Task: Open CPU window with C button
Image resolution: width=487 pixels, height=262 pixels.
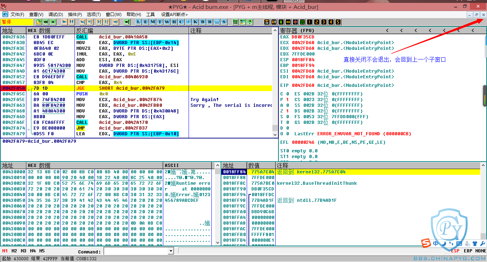Action: [181, 22]
